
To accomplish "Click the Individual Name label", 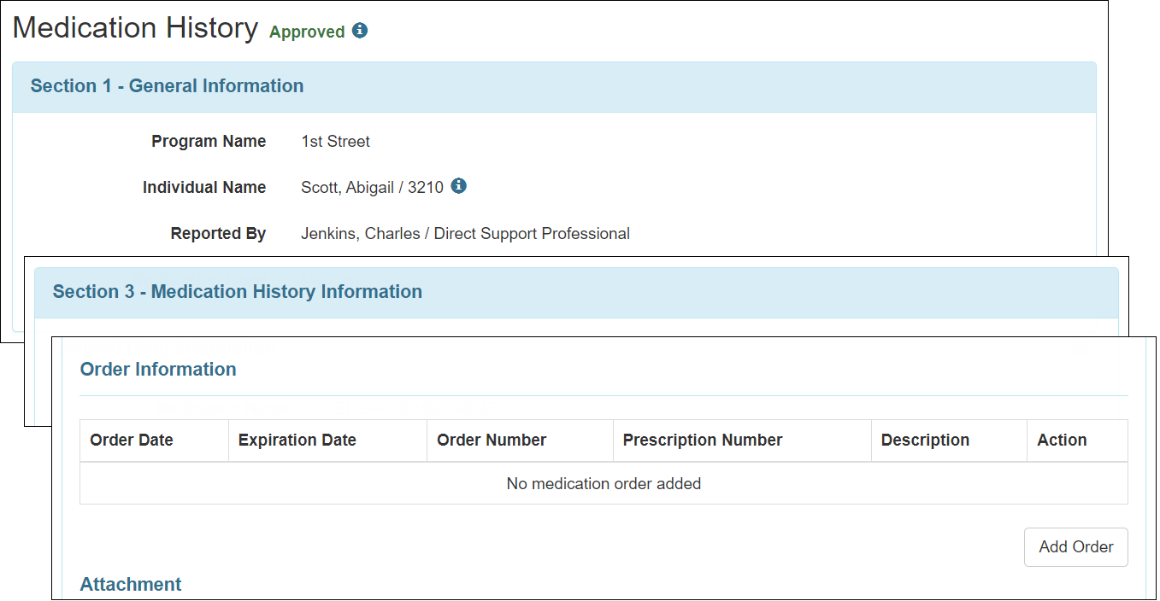I will pos(204,188).
